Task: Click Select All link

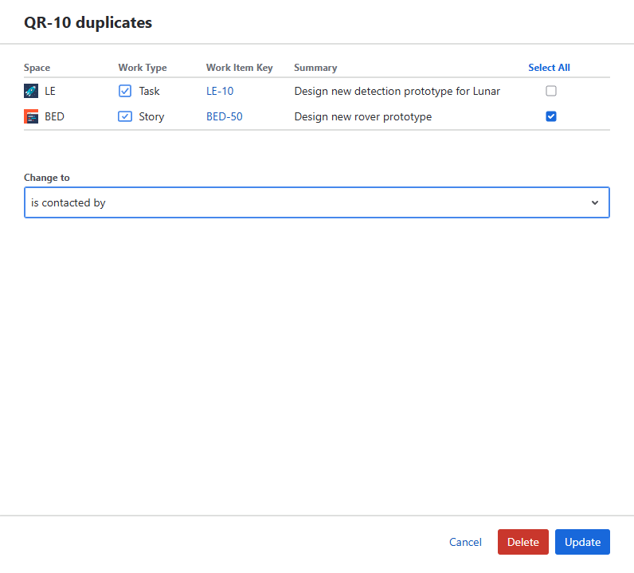Action: (549, 68)
